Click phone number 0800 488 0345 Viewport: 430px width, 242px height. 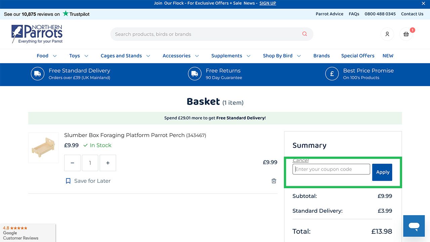click(x=380, y=14)
